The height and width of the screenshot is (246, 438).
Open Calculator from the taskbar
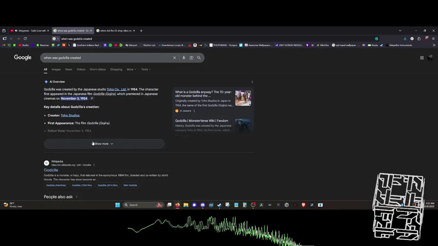[x=245, y=205]
